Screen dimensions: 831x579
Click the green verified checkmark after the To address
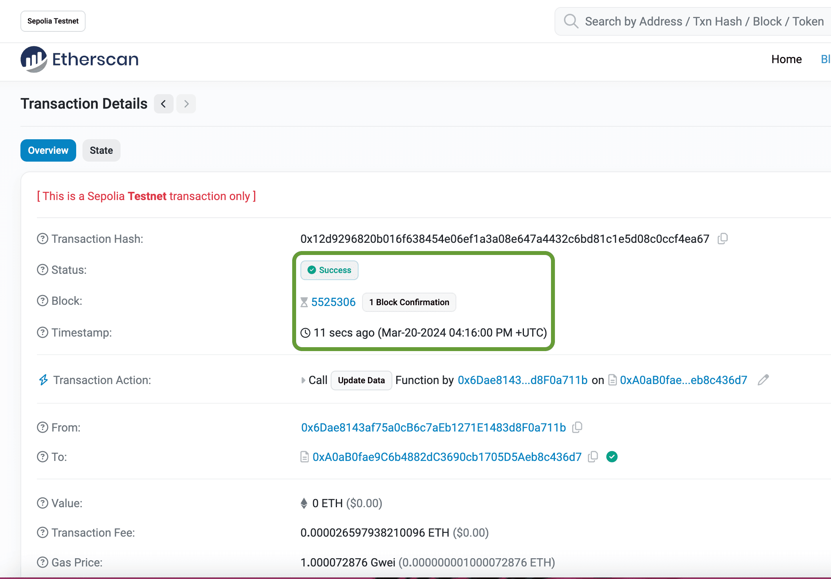tap(613, 457)
